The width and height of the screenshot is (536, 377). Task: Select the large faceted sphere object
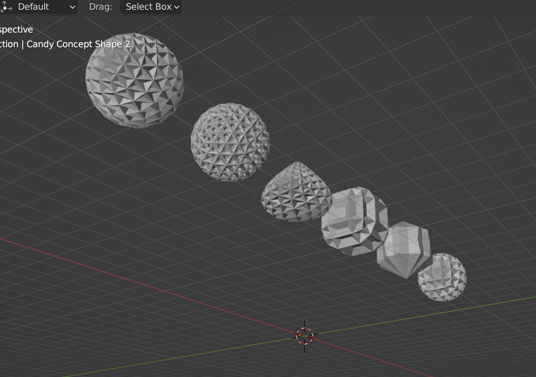135,80
